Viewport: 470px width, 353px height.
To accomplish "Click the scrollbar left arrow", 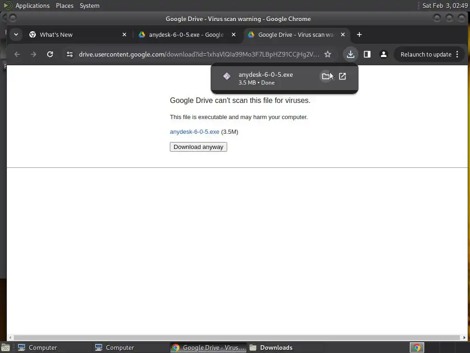I will click(10, 338).
